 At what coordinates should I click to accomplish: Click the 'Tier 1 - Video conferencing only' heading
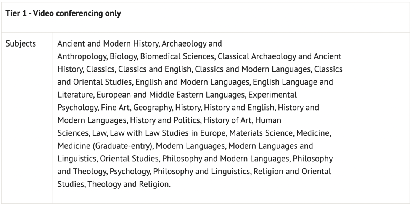click(x=63, y=13)
